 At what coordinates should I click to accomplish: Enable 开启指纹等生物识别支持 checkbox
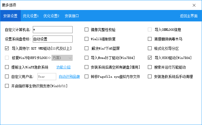(x=7, y=86)
